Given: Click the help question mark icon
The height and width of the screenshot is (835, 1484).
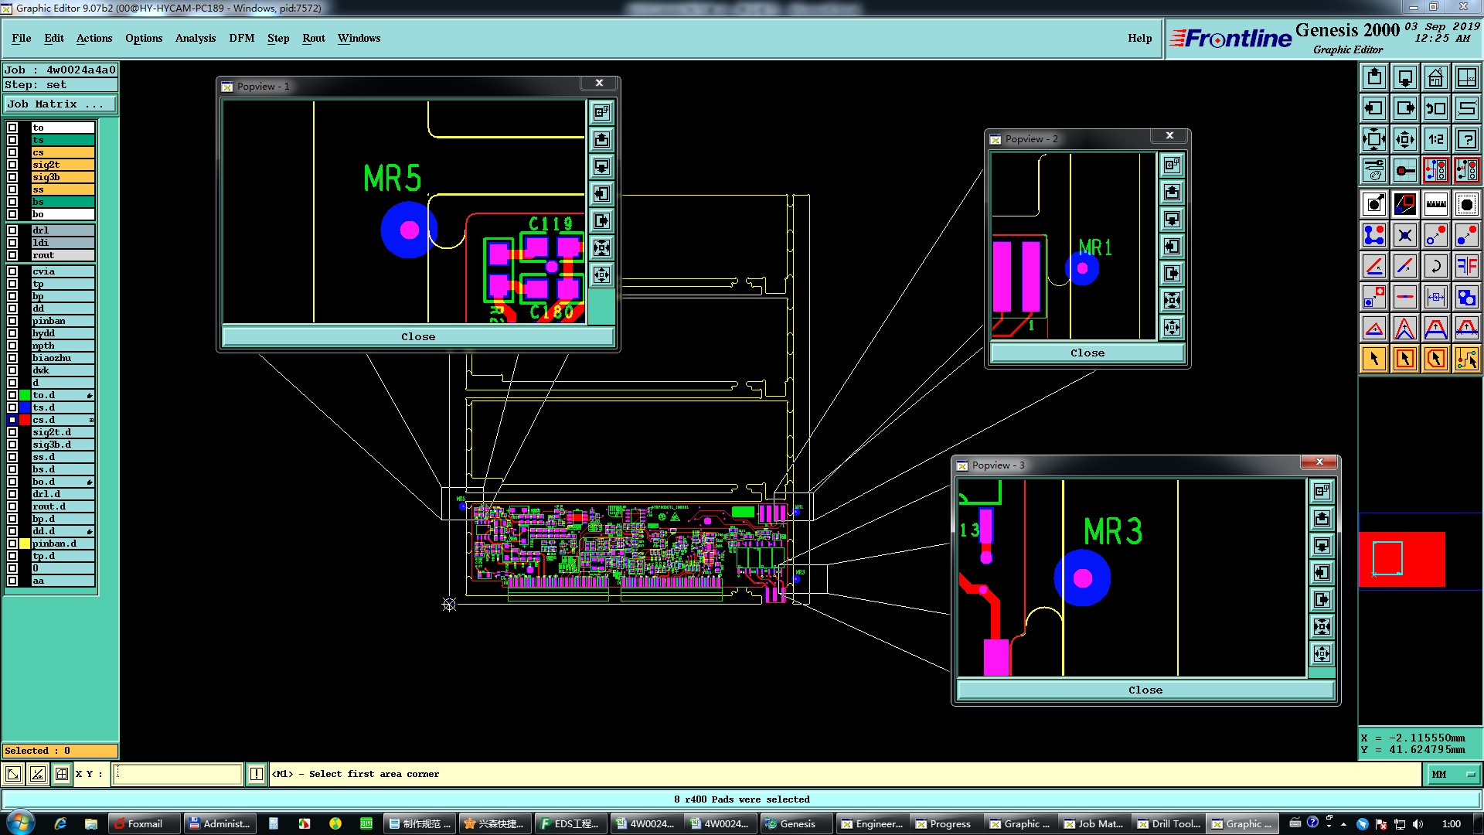Looking at the screenshot, I should (x=1466, y=139).
